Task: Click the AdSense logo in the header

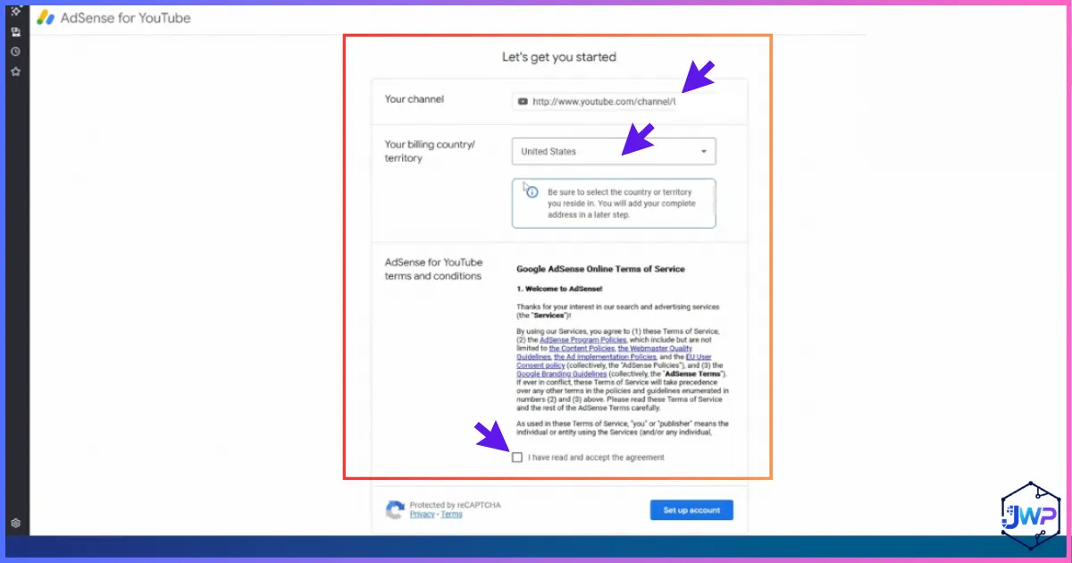Action: 46,17
